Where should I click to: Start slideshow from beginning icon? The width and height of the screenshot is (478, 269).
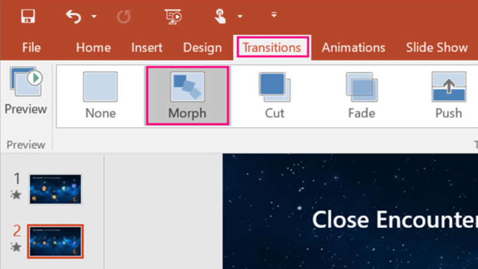click(x=173, y=16)
